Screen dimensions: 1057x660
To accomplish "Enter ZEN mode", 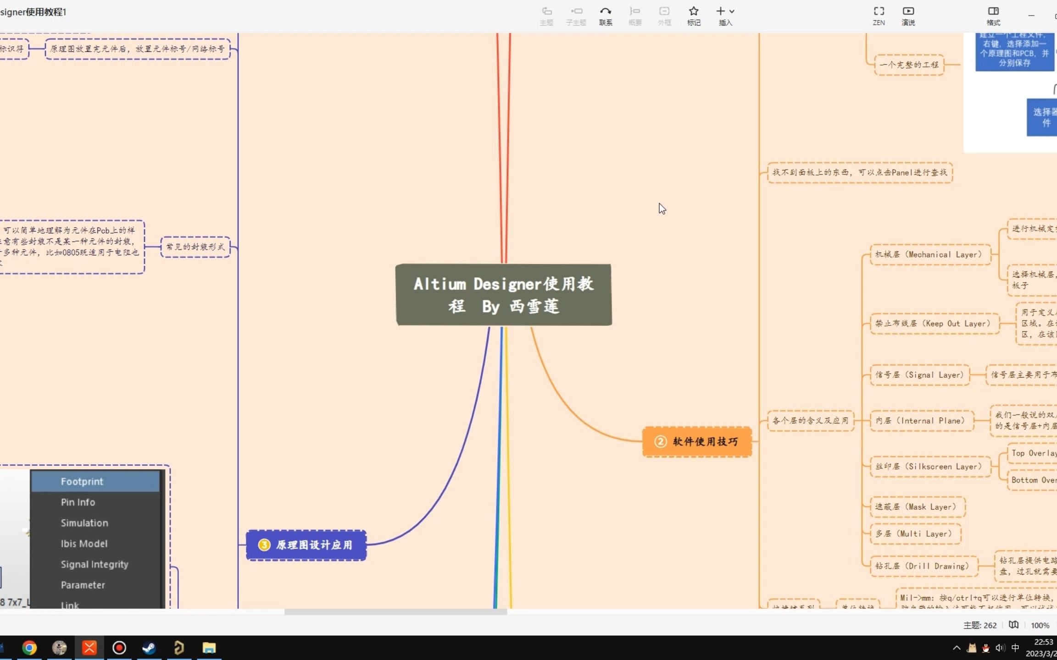I will coord(879,16).
